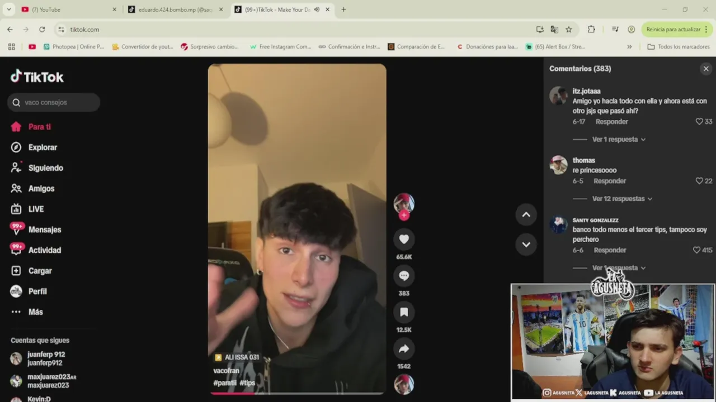Click the #paratii hashtag
This screenshot has height=402, width=716.
[x=225, y=383]
